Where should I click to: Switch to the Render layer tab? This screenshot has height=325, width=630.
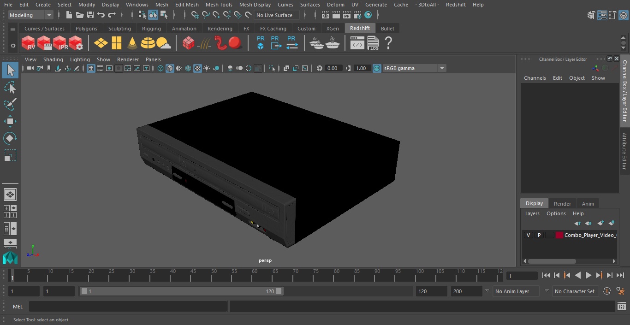[562, 204]
